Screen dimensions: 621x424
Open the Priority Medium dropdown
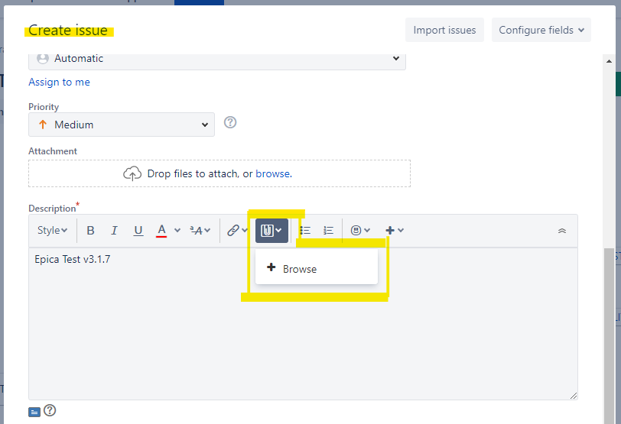pyautogui.click(x=122, y=125)
